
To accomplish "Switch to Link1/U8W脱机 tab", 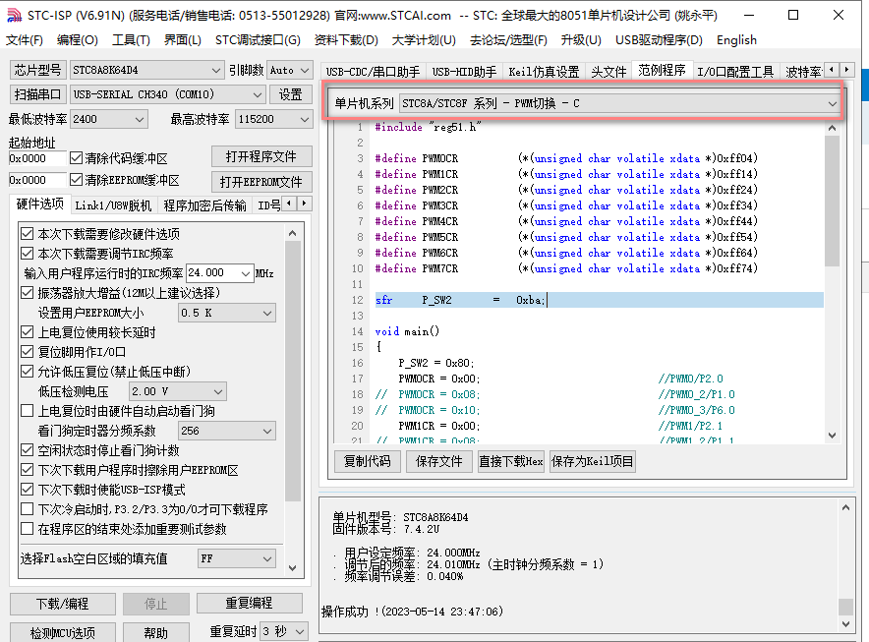I will [x=113, y=205].
